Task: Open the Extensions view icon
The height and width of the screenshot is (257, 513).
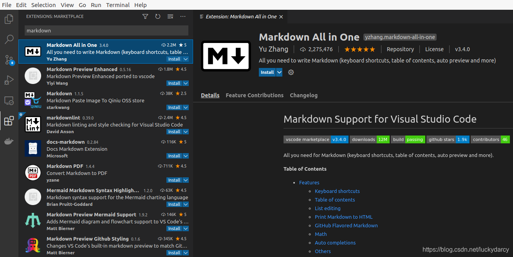Action: 9,121
